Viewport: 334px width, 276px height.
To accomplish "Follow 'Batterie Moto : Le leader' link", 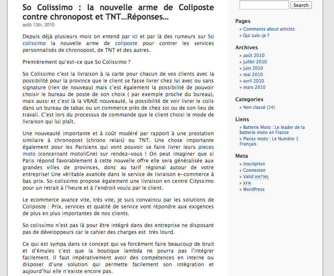I will tap(272, 130).
